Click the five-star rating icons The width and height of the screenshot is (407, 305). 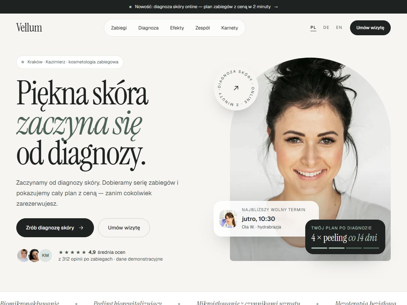point(72,252)
